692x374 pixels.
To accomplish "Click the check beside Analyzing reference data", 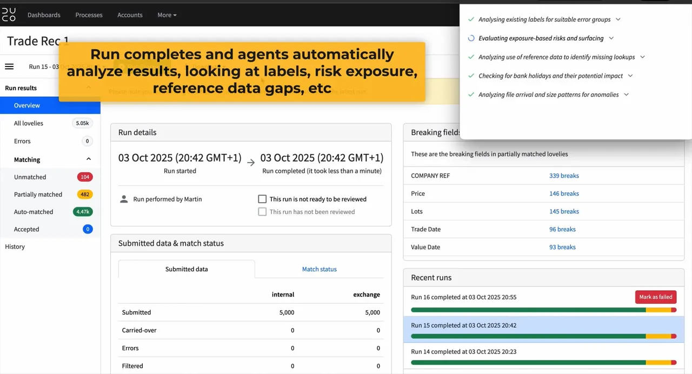I will (471, 57).
